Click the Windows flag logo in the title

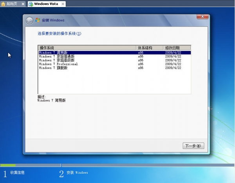coord(38,20)
